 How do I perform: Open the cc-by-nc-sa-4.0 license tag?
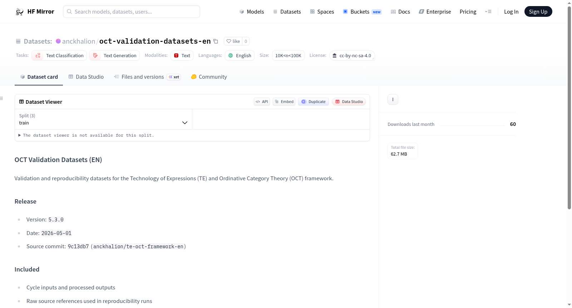pos(352,55)
